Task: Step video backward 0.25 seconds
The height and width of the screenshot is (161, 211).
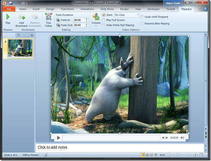Action: pyautogui.click(x=163, y=138)
